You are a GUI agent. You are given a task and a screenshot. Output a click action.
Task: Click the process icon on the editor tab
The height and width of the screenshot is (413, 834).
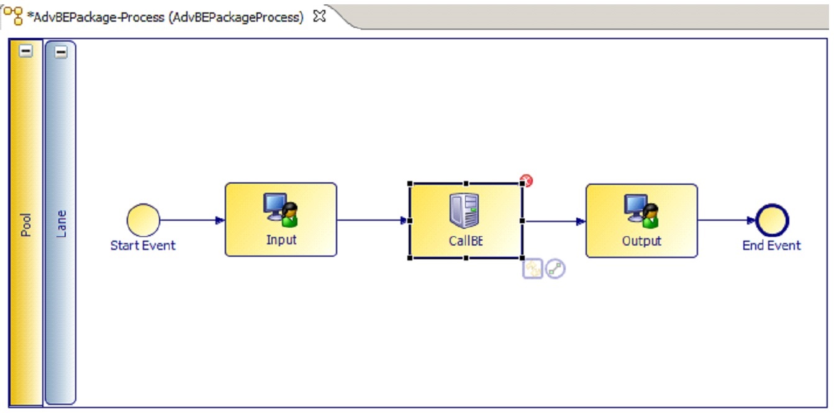(13, 17)
